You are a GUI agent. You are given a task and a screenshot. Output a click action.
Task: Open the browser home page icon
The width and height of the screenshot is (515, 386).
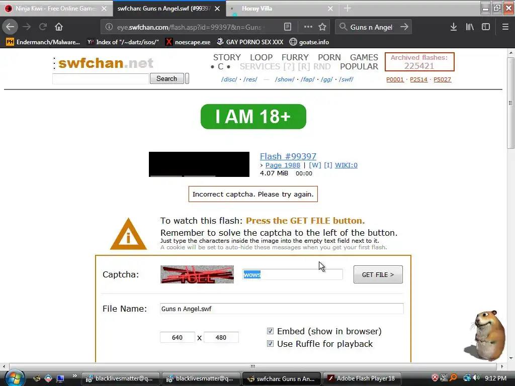click(59, 27)
